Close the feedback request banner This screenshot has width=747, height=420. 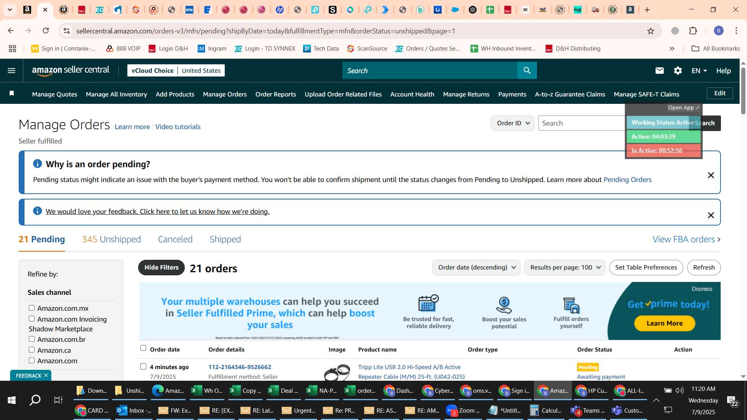(x=711, y=215)
